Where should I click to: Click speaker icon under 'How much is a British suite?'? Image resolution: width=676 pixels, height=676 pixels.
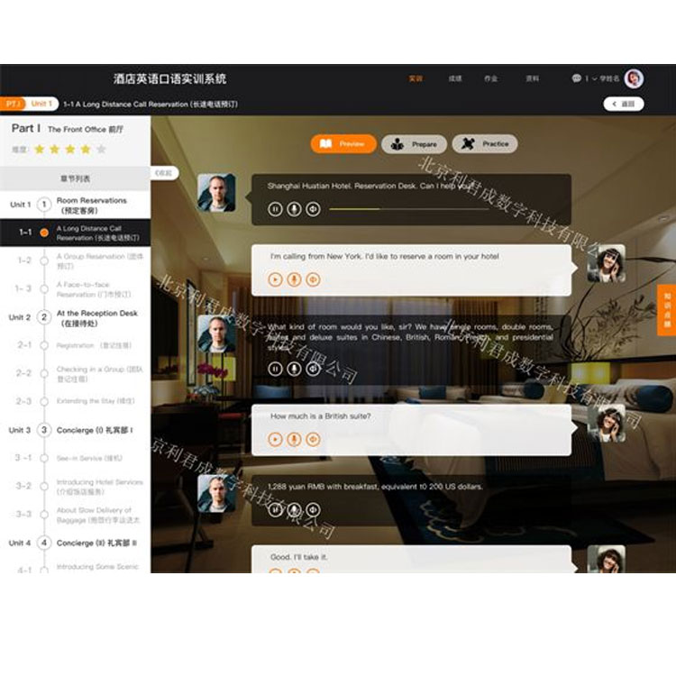313,439
